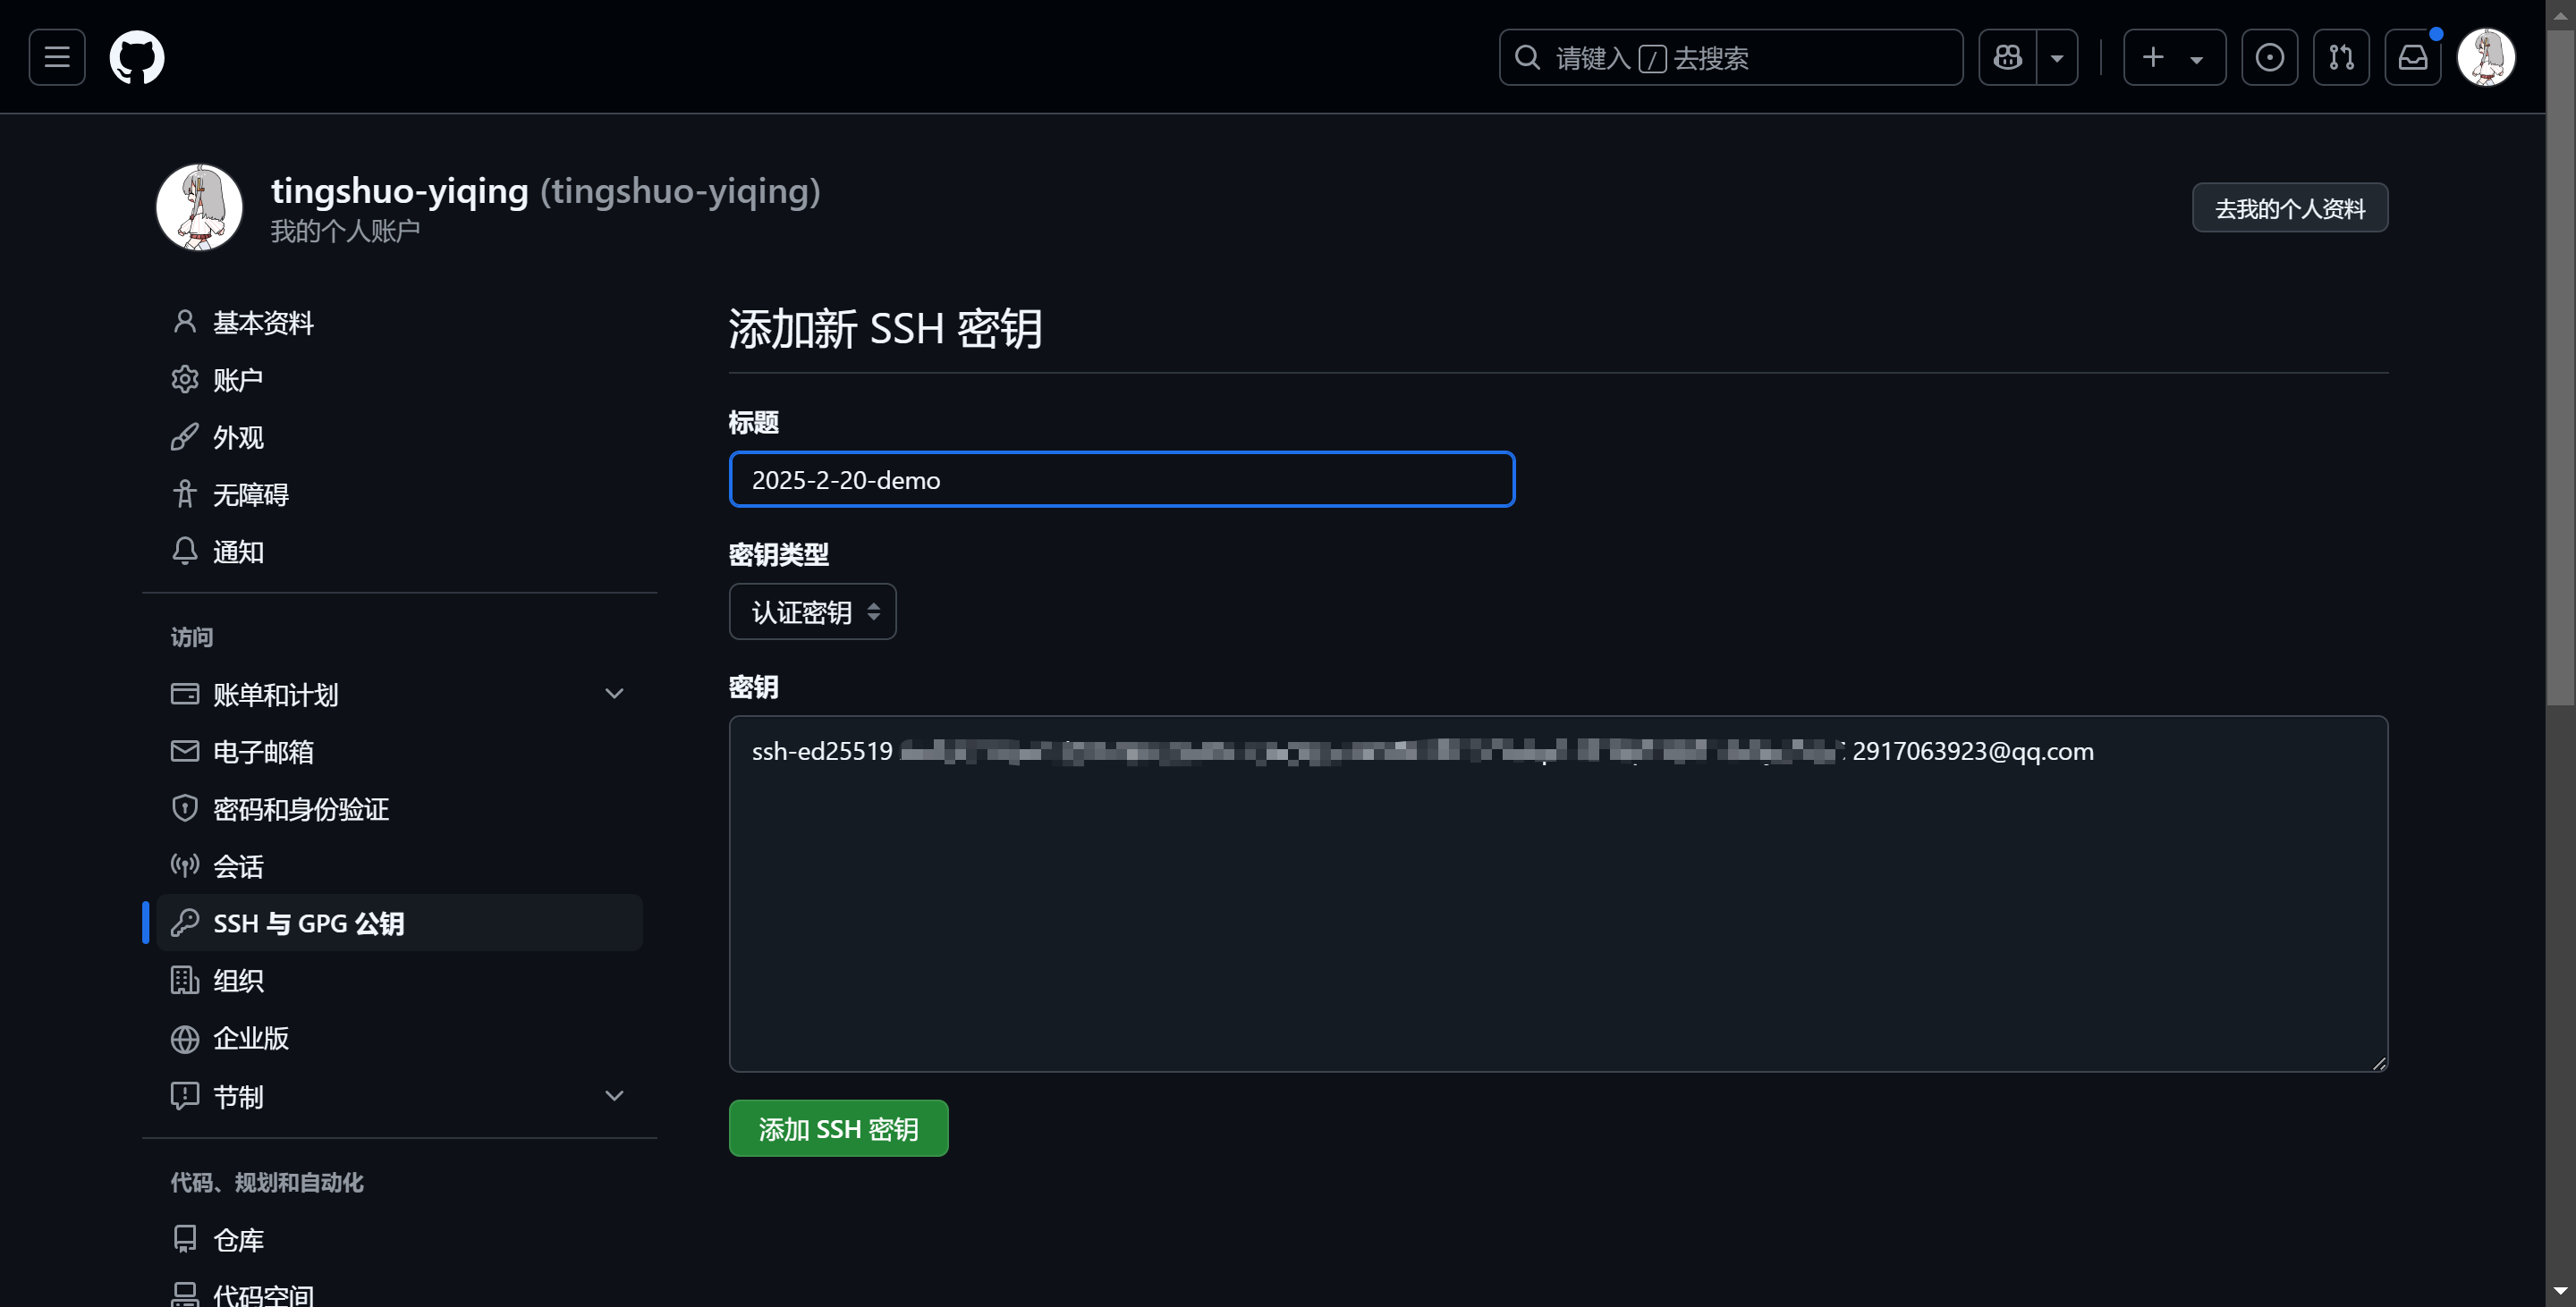
Task: Open Copilot chat icon
Action: (2007, 57)
